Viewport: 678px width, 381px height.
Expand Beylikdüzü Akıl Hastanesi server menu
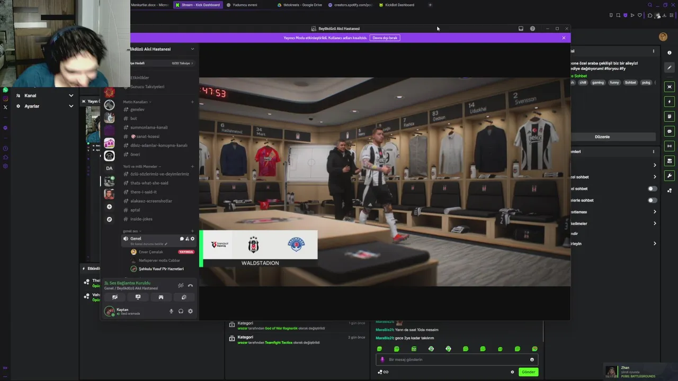[x=192, y=49]
